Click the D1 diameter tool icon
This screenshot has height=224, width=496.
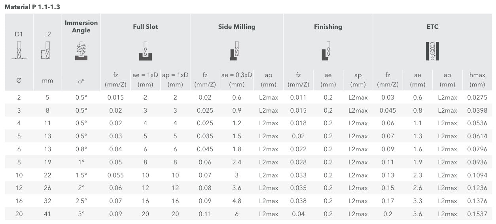coord(19,50)
